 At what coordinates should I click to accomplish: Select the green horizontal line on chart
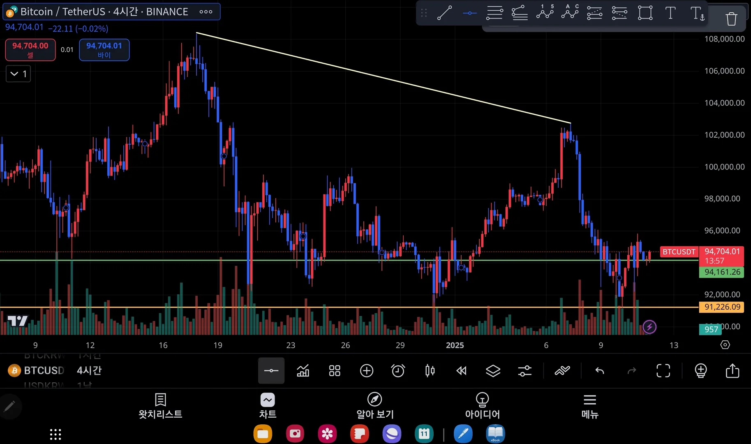point(349,260)
